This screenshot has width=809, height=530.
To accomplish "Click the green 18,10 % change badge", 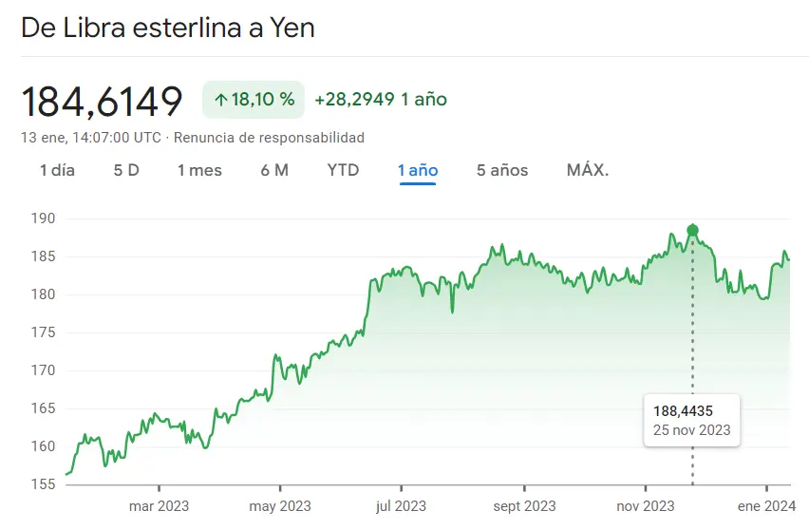I will 254,100.
